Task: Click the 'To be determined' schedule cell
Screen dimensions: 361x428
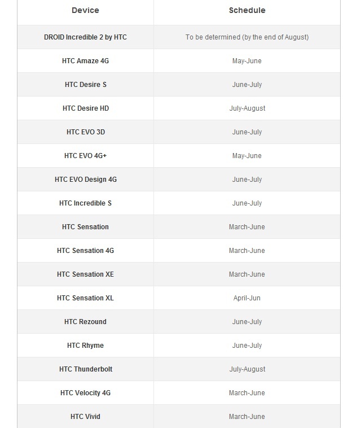Action: (247, 37)
